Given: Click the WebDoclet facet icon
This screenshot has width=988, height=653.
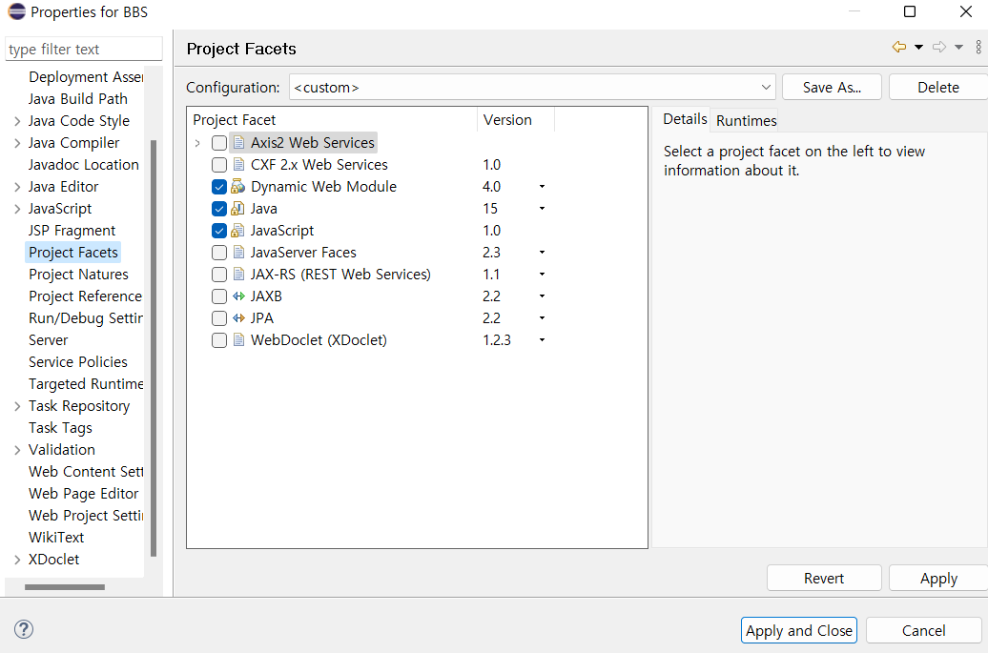Looking at the screenshot, I should pyautogui.click(x=238, y=340).
